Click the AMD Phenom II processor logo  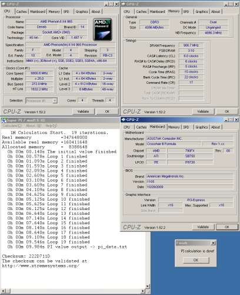click(103, 29)
